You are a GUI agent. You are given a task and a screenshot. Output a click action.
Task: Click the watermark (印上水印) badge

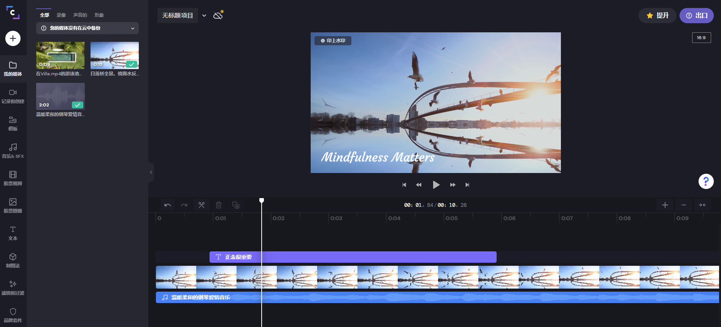tap(333, 41)
